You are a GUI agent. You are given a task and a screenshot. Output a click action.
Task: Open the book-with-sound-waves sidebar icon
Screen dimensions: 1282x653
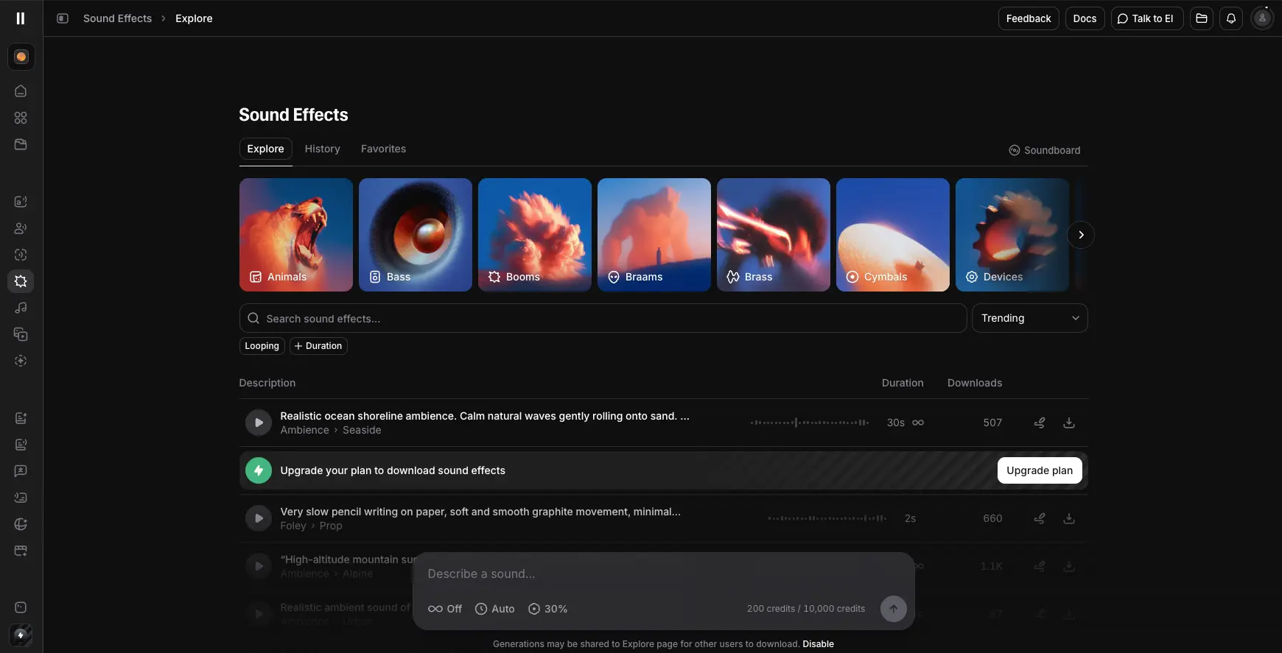tap(21, 445)
